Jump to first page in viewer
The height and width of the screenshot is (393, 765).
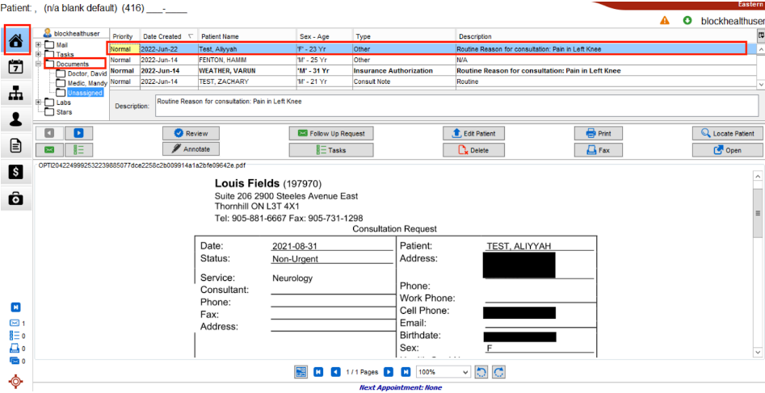click(x=317, y=372)
